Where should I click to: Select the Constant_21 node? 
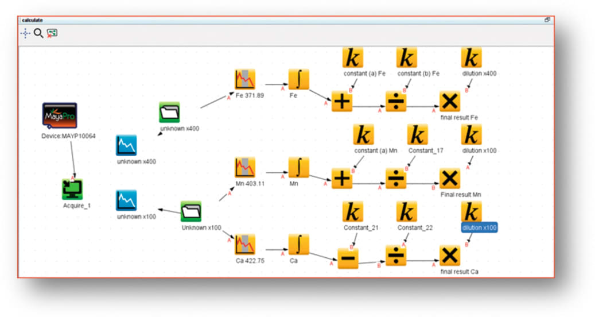[352, 211]
